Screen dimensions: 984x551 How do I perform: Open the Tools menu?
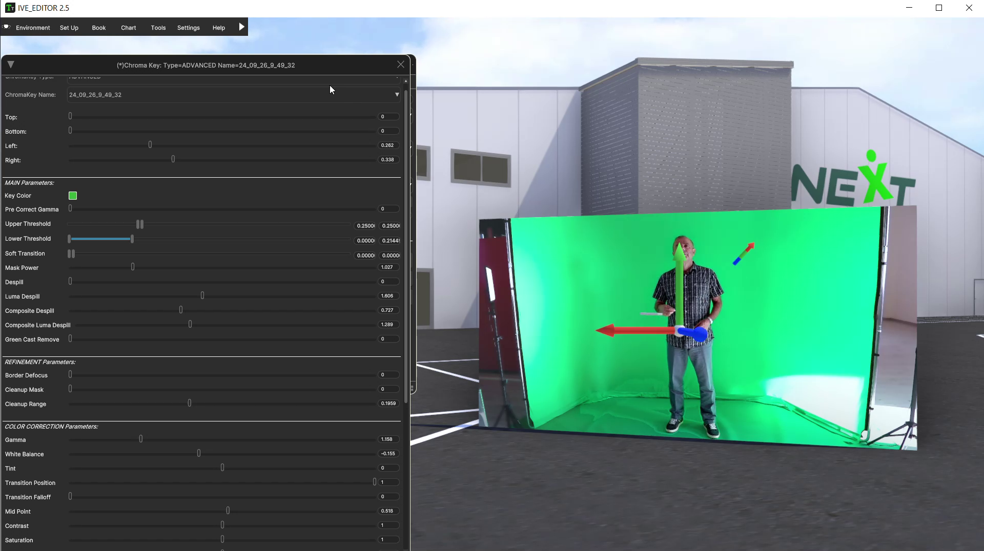click(158, 28)
